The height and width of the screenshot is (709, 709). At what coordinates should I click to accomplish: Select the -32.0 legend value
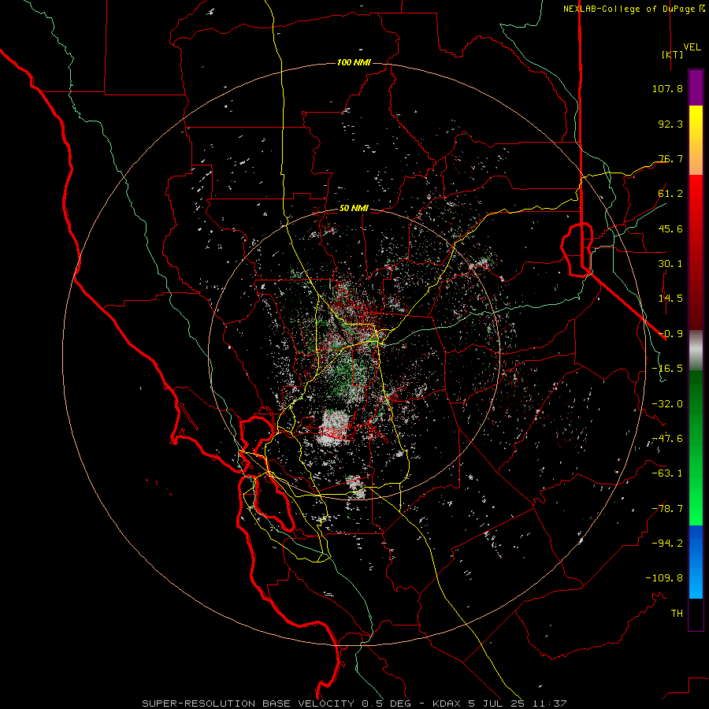coord(667,404)
